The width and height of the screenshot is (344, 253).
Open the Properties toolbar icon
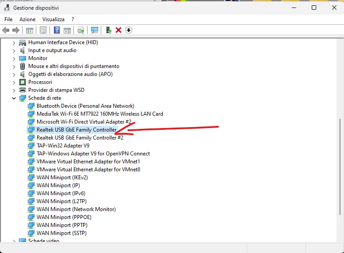(x=43, y=30)
